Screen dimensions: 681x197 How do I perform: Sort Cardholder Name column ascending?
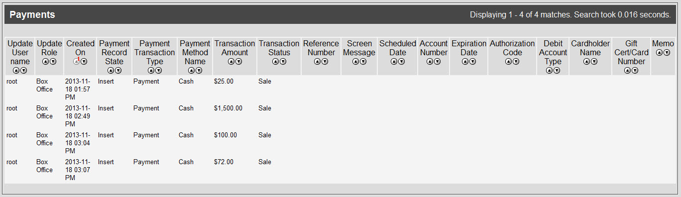(586, 62)
